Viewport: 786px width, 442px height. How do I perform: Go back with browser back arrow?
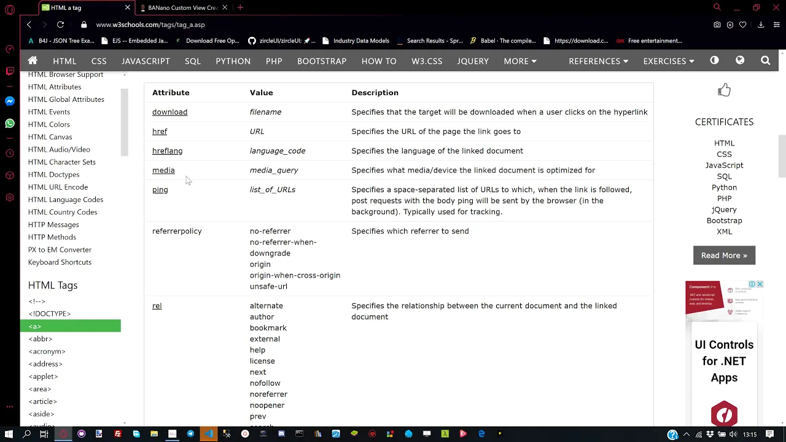29,25
